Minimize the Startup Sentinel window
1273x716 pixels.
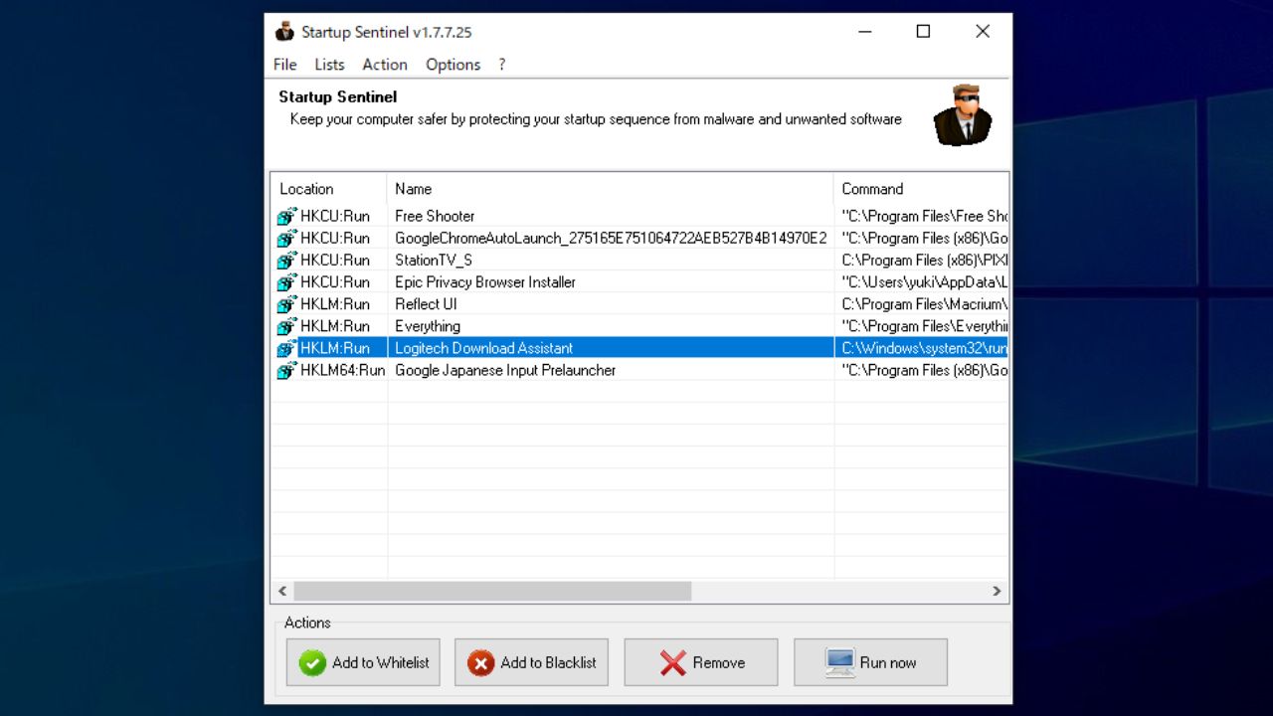point(864,32)
